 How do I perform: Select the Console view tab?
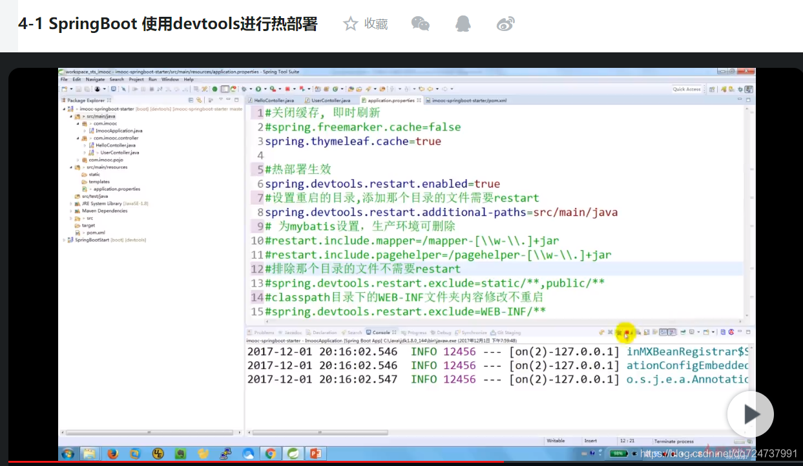coord(381,332)
